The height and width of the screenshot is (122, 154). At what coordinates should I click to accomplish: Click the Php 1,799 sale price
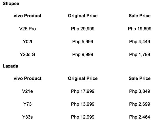(140, 55)
